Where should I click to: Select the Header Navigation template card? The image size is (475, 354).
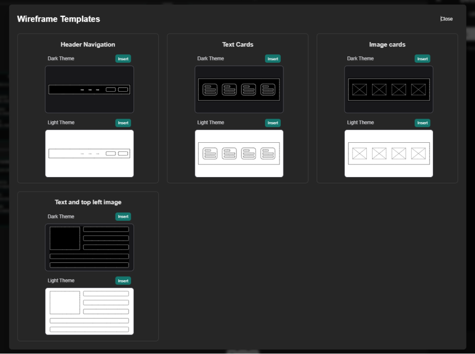pos(88,108)
